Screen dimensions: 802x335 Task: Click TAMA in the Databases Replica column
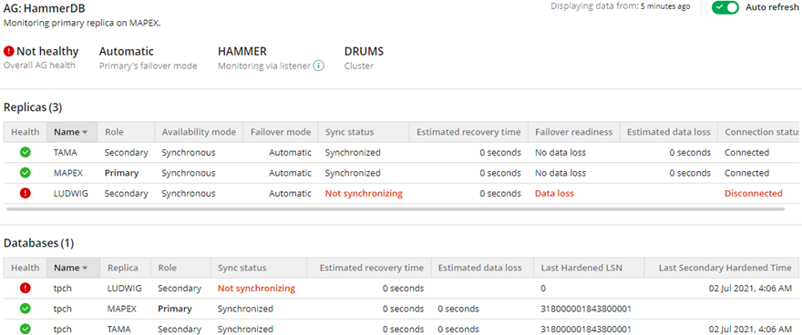click(118, 329)
